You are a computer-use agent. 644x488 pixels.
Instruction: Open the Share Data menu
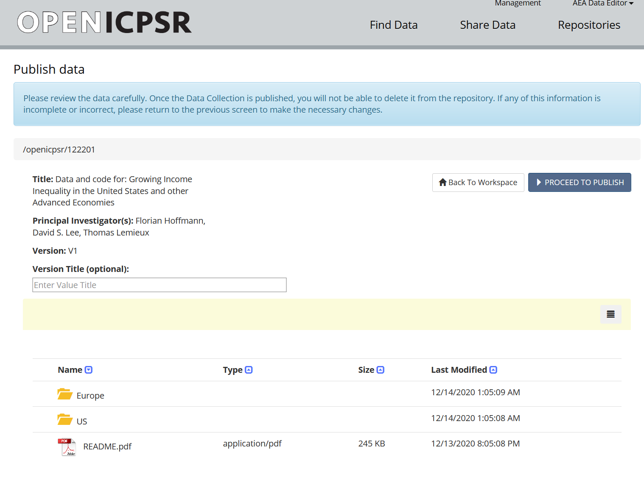tap(488, 25)
